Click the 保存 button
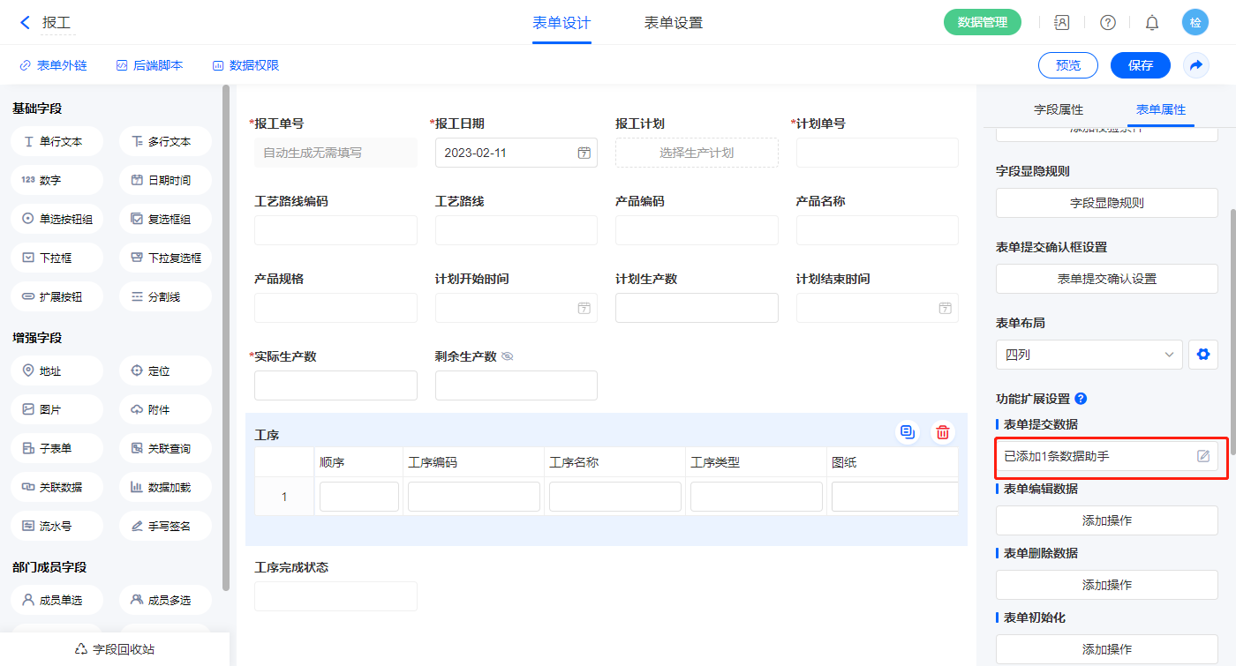 click(x=1140, y=65)
